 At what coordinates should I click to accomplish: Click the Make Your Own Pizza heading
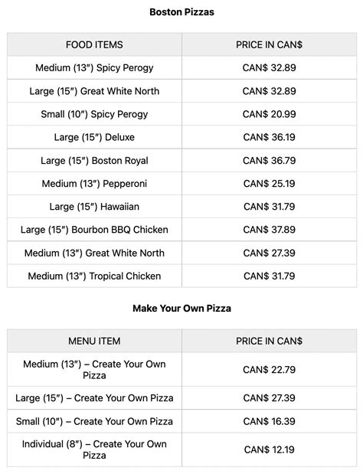click(181, 309)
